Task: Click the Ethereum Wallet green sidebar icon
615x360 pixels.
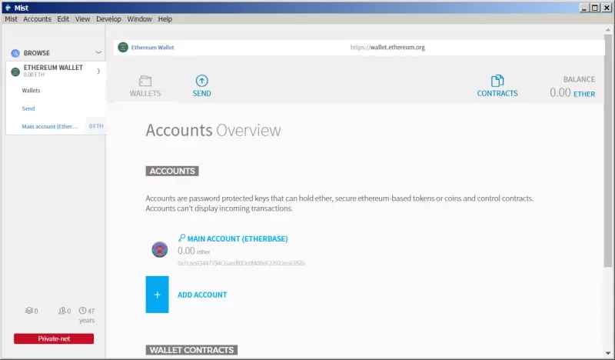Action: (15, 72)
